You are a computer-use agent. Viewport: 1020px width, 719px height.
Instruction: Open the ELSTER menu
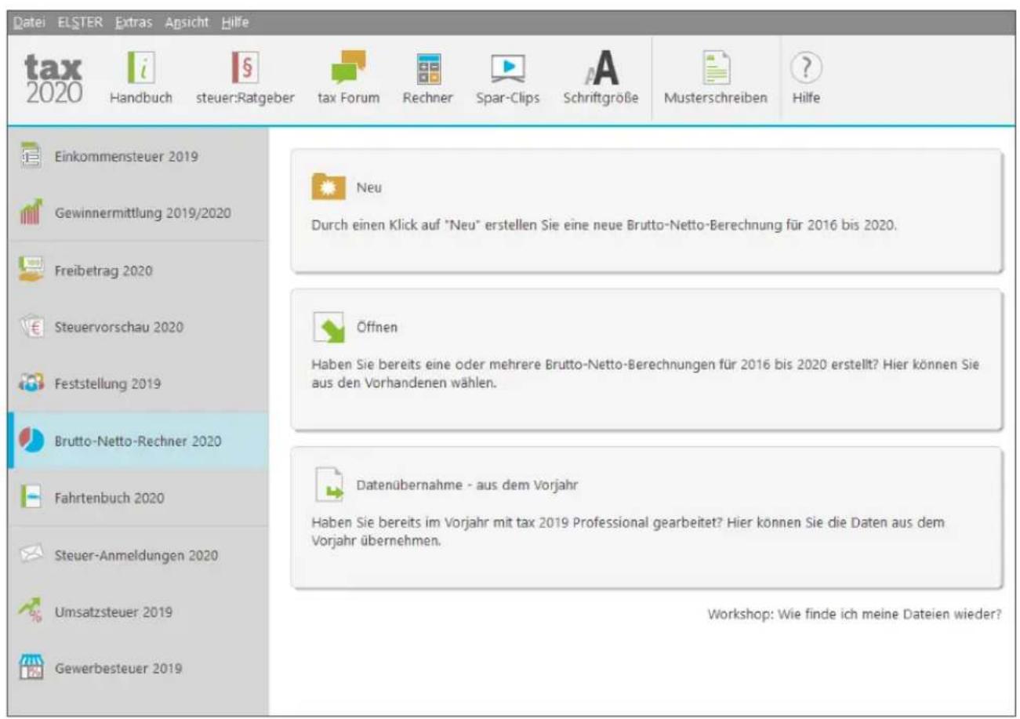point(79,22)
